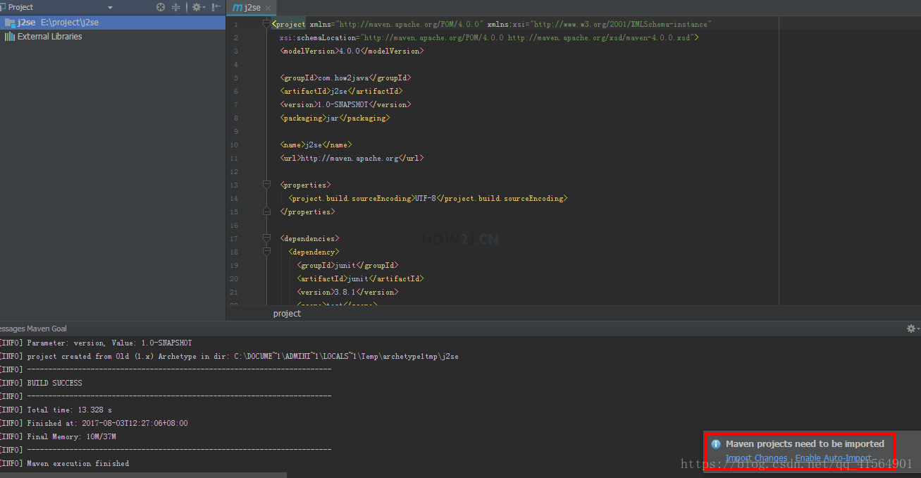Screen dimensions: 921x478
Task: Hide the Project tool window
Action: (x=215, y=7)
